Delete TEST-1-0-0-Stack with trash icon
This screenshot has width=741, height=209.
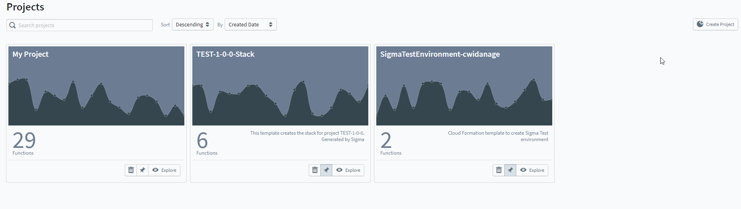point(315,170)
